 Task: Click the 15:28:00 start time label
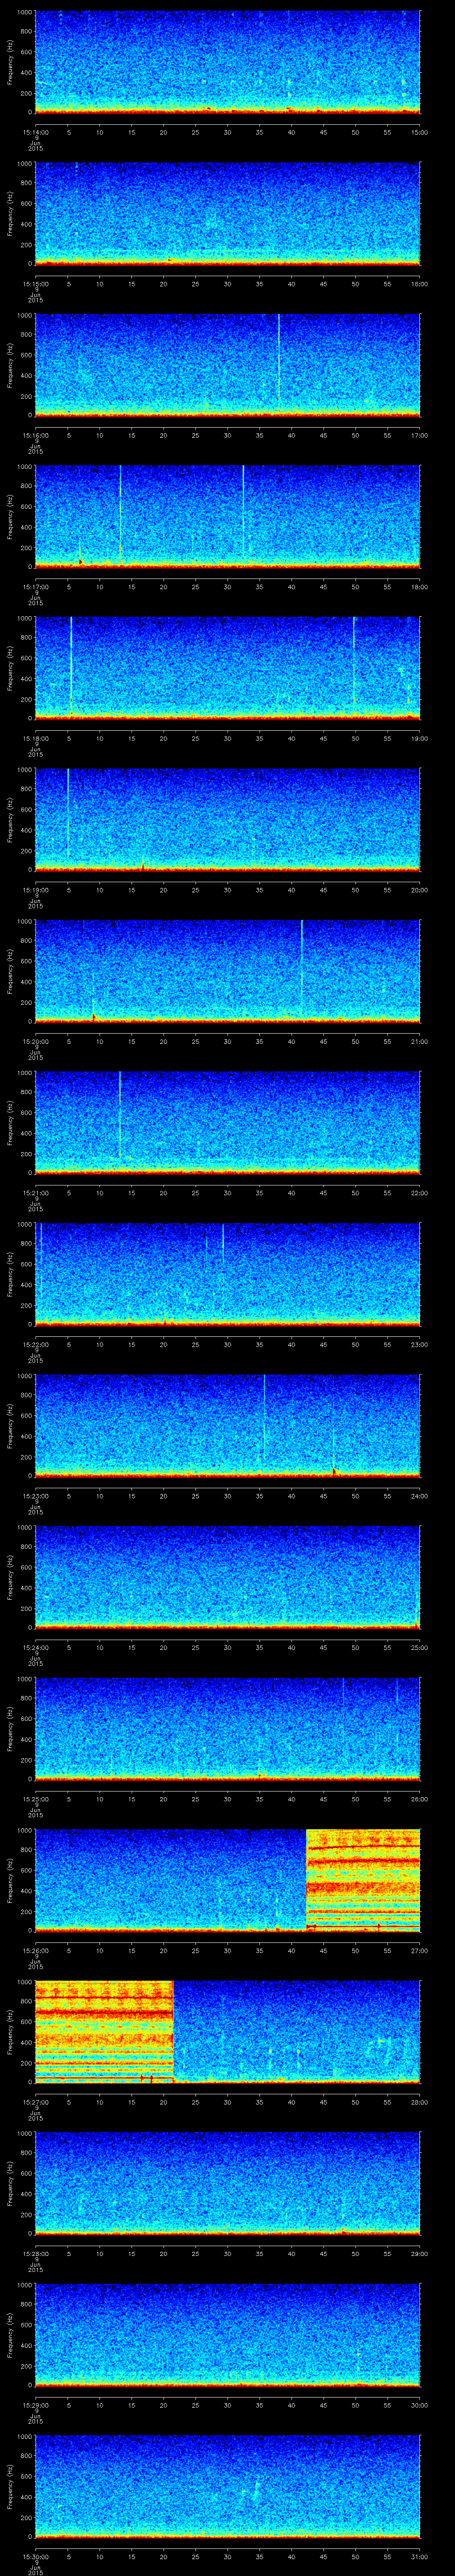click(35, 2254)
